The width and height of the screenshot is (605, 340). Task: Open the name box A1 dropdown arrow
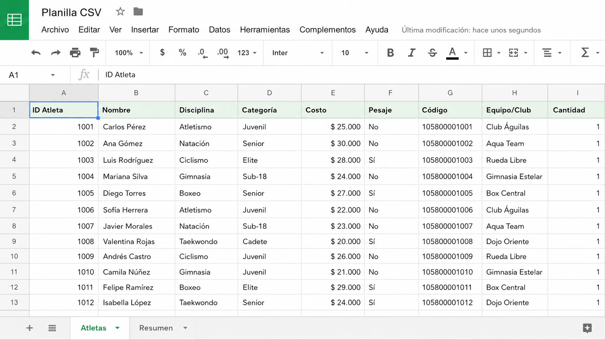pos(53,75)
